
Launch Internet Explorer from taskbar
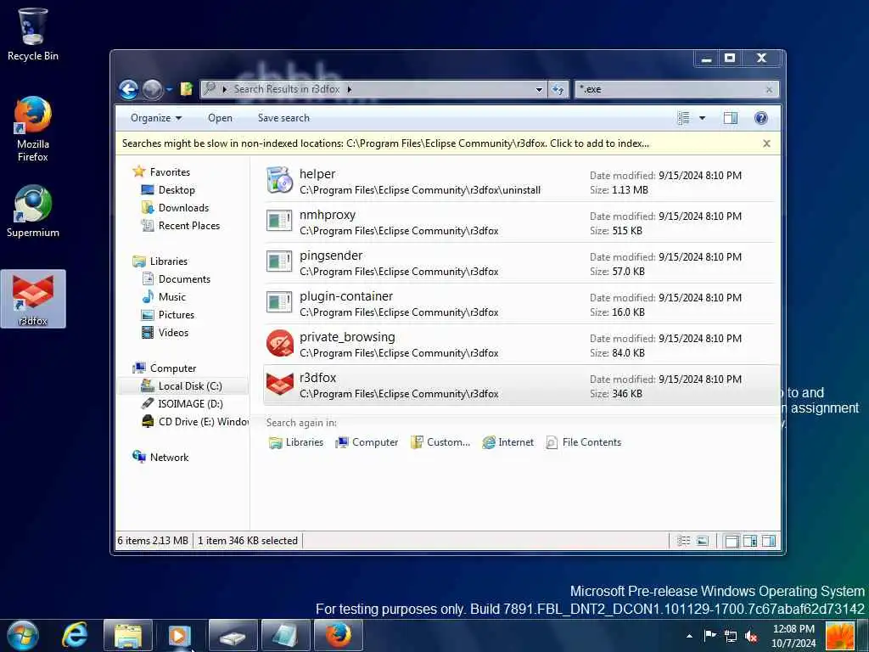(x=75, y=635)
